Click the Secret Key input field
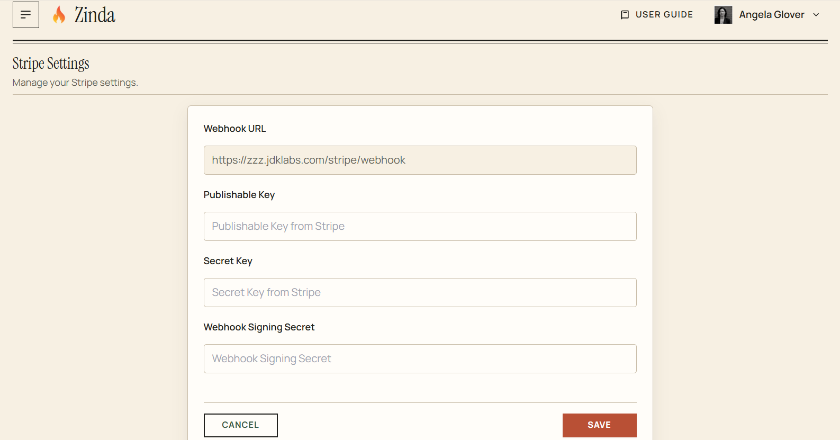This screenshot has height=440, width=840. point(420,292)
